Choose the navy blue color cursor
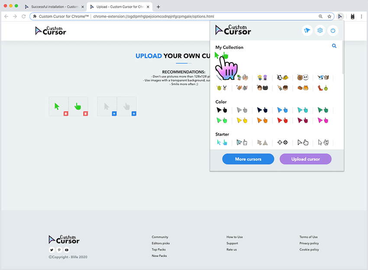The image size is (368, 270). point(262,110)
